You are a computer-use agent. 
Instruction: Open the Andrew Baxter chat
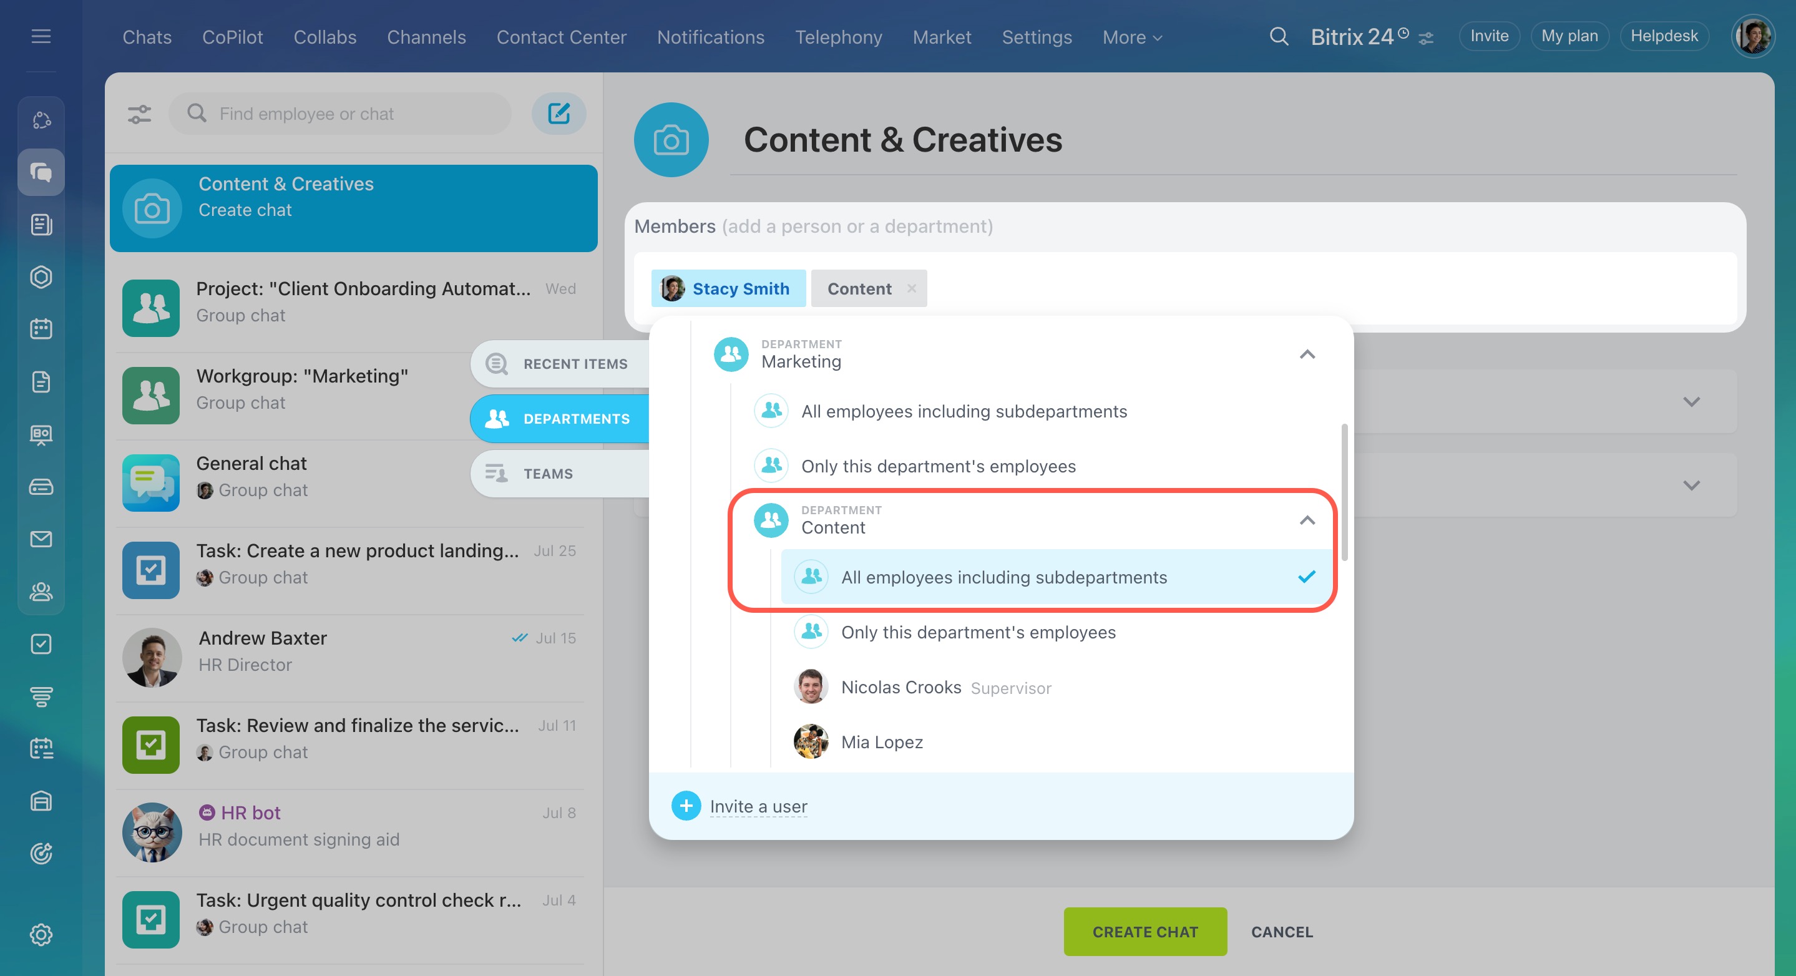click(x=353, y=657)
